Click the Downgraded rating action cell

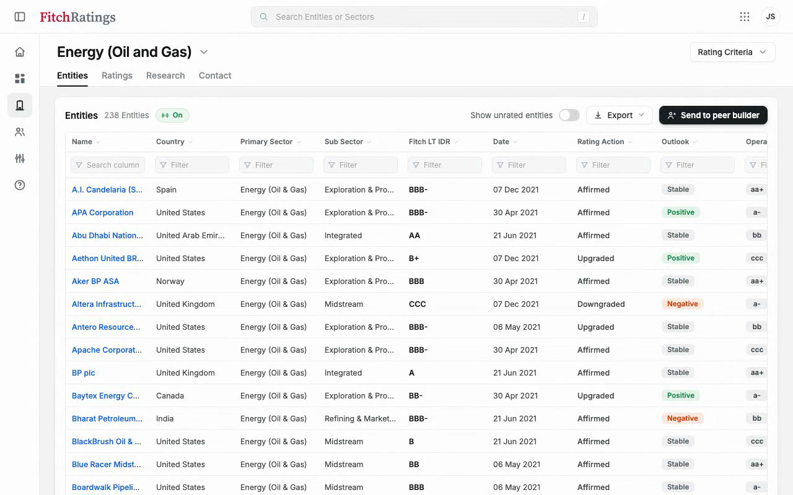601,304
